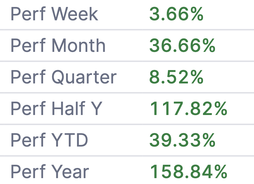Pick the smallest green percentage figure

(x=176, y=14)
